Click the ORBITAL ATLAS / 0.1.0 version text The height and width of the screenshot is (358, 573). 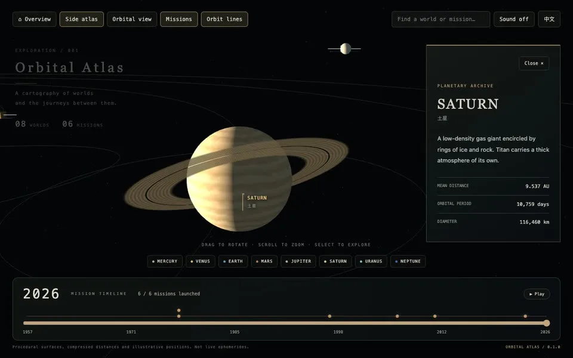coord(533,347)
